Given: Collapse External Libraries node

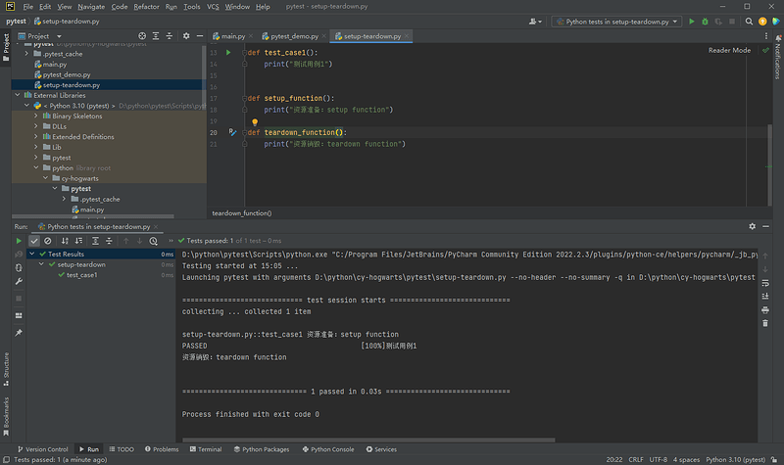Looking at the screenshot, I should pyautogui.click(x=18, y=95).
